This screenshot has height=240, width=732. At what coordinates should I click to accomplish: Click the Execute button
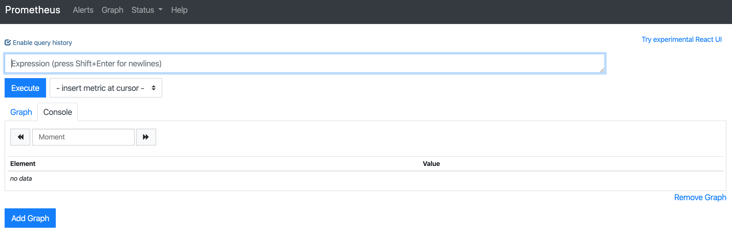click(25, 88)
